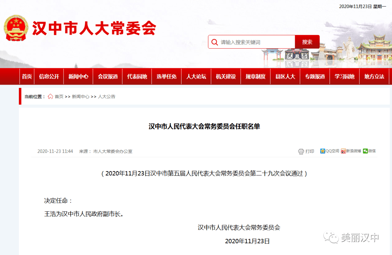Open the 地方立法 menu item
This screenshot has height=255, width=392.
pyautogui.click(x=374, y=76)
